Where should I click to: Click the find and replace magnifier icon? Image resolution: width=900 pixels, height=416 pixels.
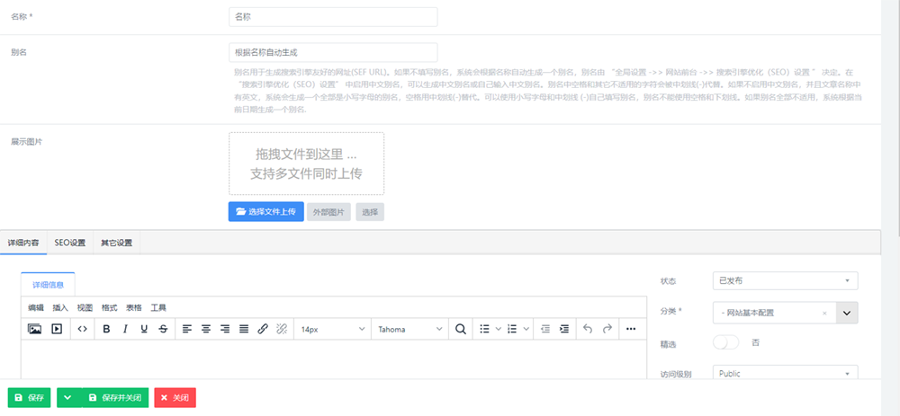point(461,329)
